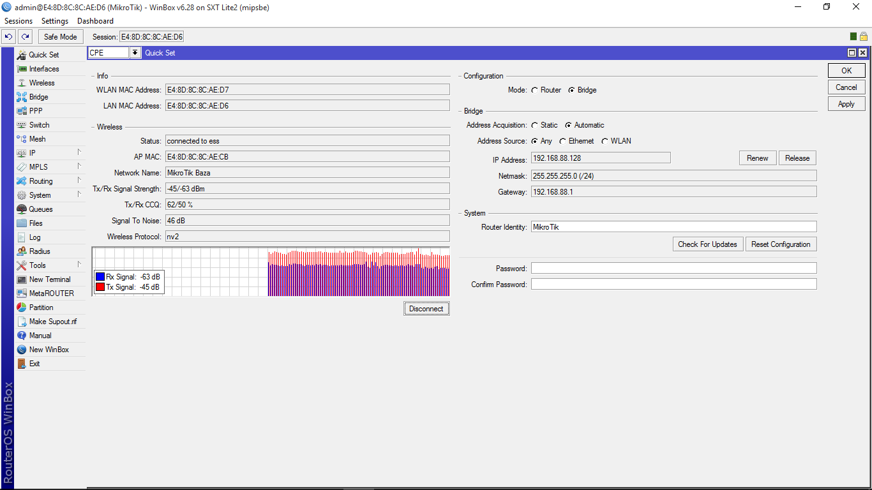Open the Files folder icon
Viewport: 872px width, 490px height.
point(22,223)
